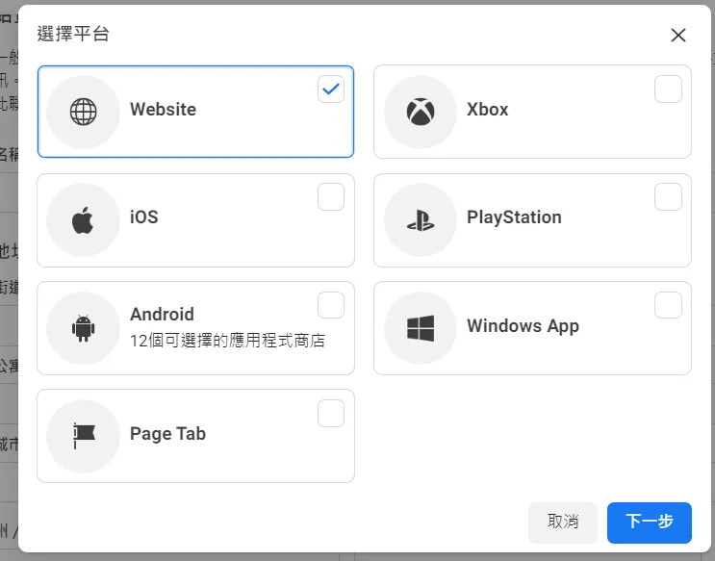Enable the Xbox platform checkbox
This screenshot has width=715, height=561.
pos(668,89)
